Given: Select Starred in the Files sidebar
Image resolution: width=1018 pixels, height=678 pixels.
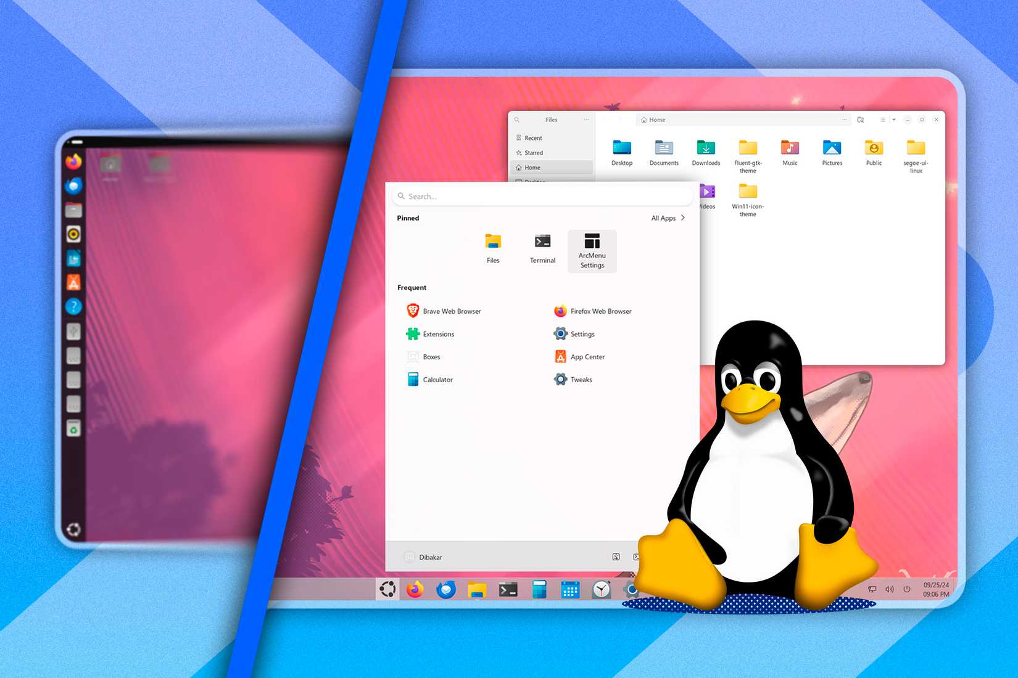Looking at the screenshot, I should coord(534,152).
